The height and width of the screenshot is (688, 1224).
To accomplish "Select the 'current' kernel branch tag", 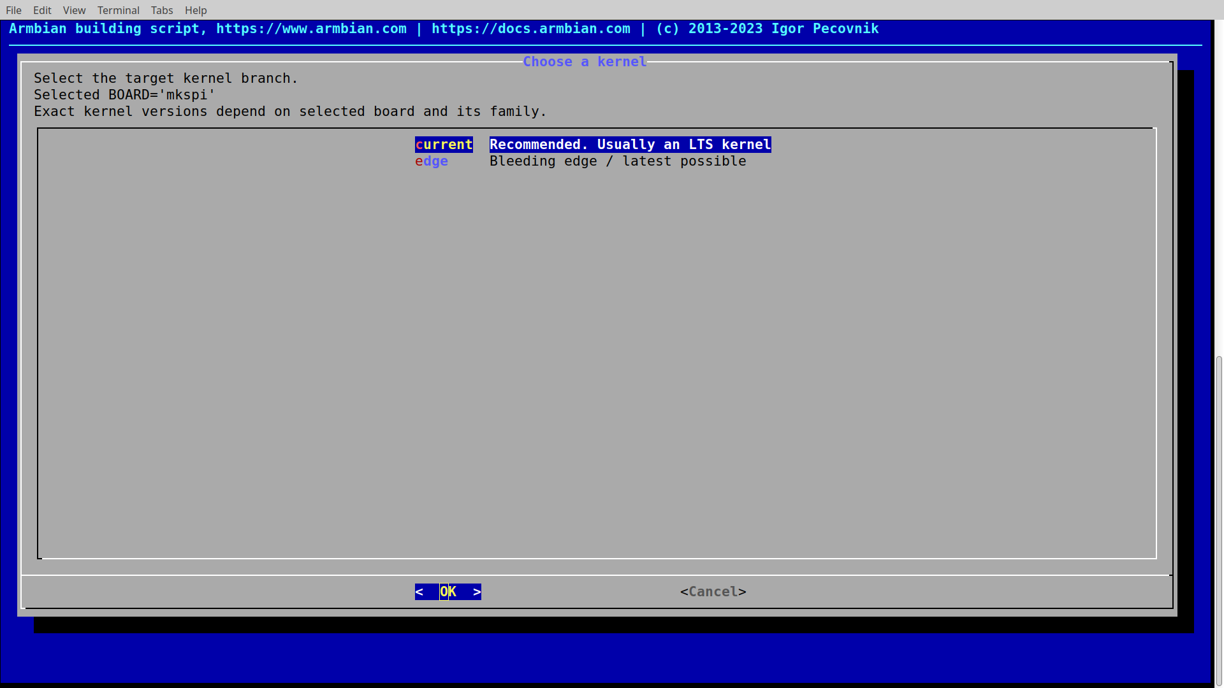I will tap(444, 145).
